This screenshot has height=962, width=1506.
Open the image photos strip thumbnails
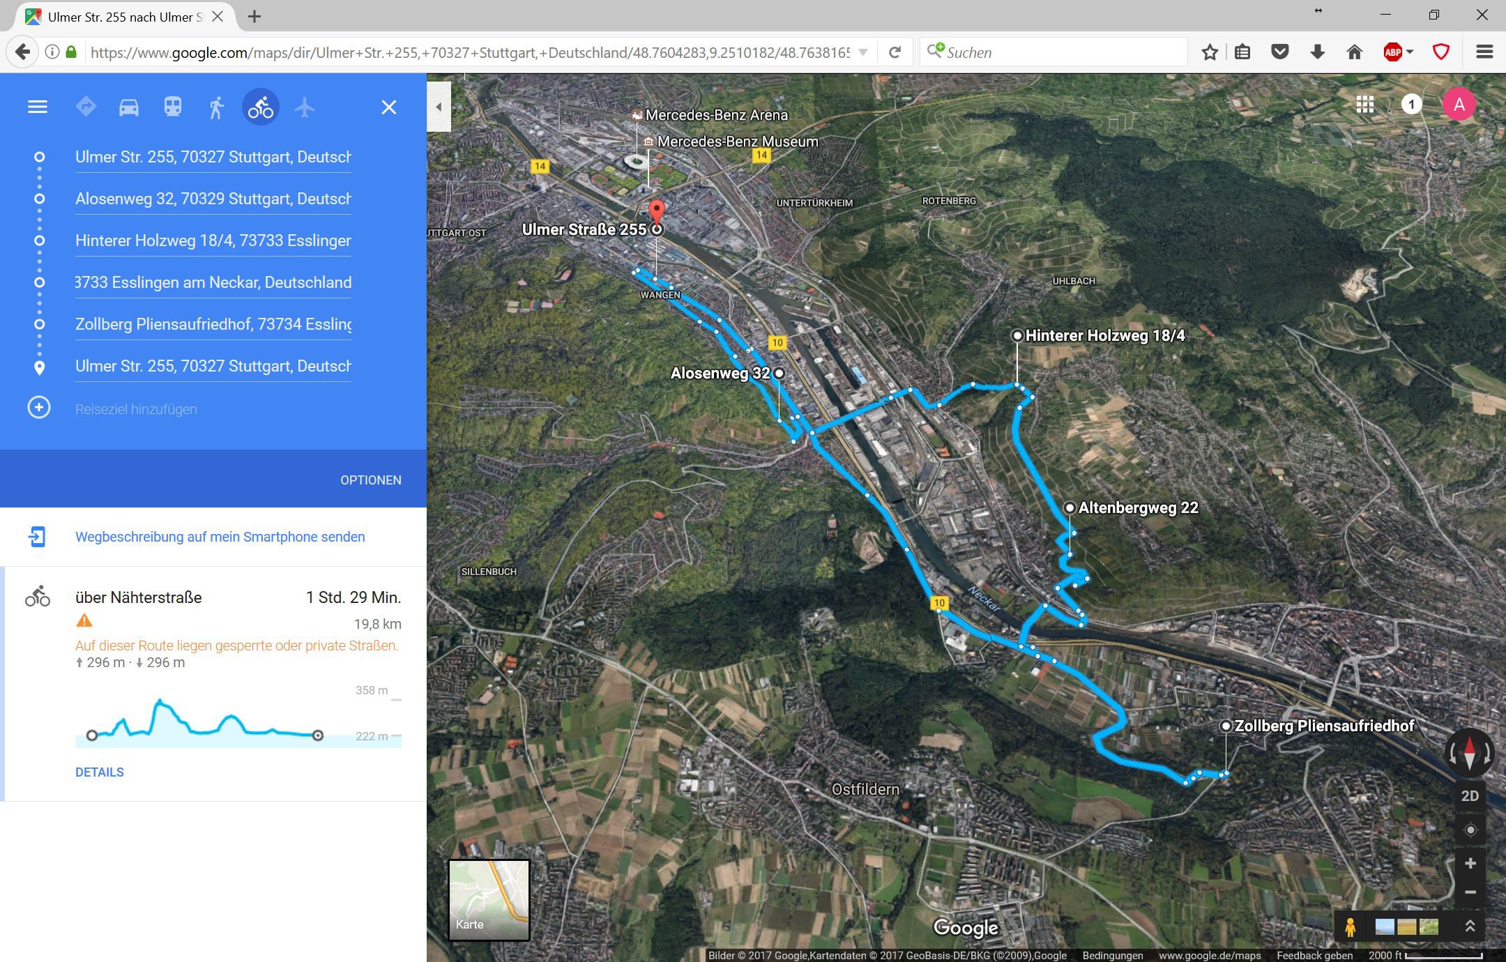[x=1407, y=926]
